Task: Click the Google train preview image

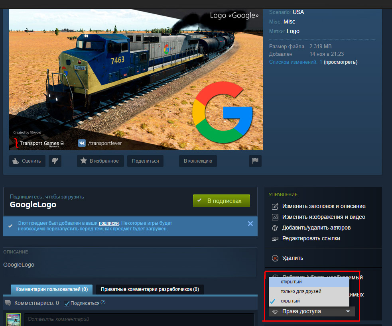Action: tap(136, 80)
